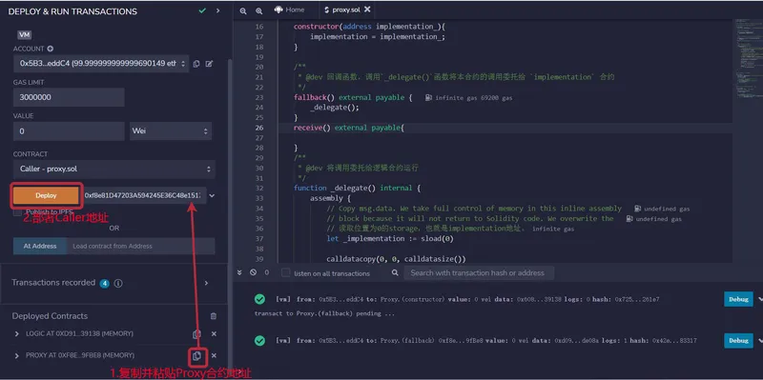Expand the Proxy.(fallback) transaction details arrow
This screenshot has height=380, width=763.
click(759, 341)
